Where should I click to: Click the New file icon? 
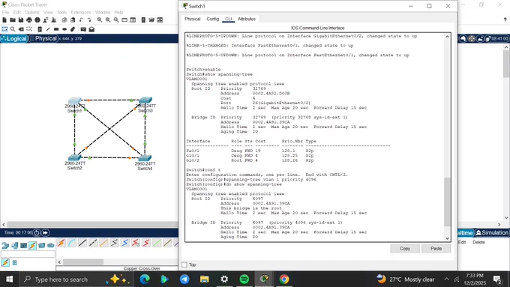click(4, 20)
